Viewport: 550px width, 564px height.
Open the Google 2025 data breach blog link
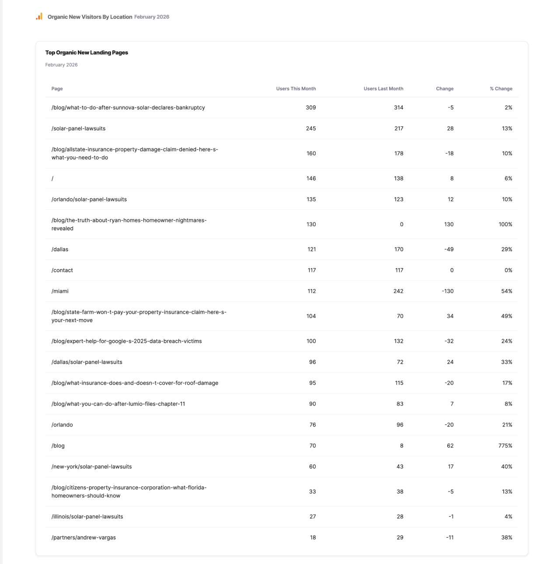[126, 341]
